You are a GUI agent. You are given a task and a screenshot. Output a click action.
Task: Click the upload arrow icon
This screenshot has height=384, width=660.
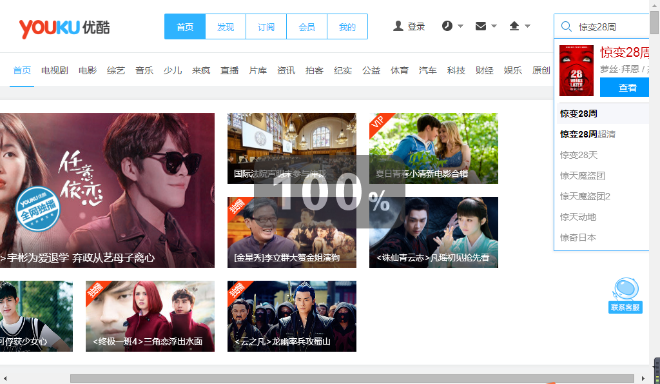pos(514,26)
